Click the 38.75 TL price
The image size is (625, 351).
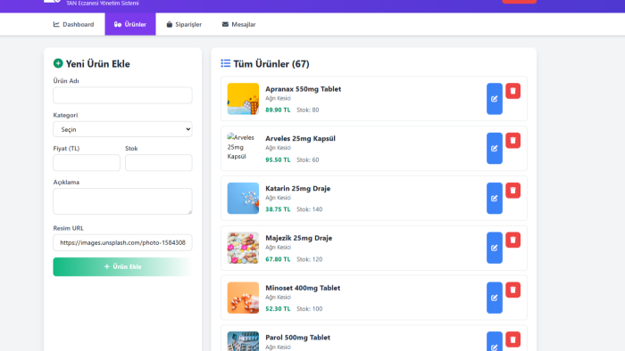[x=278, y=209]
